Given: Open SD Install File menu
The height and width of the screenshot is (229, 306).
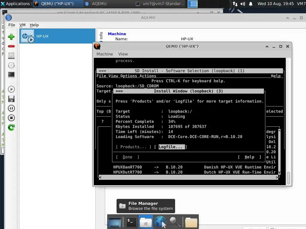Looking at the screenshot, I should pyautogui.click(x=101, y=76).
